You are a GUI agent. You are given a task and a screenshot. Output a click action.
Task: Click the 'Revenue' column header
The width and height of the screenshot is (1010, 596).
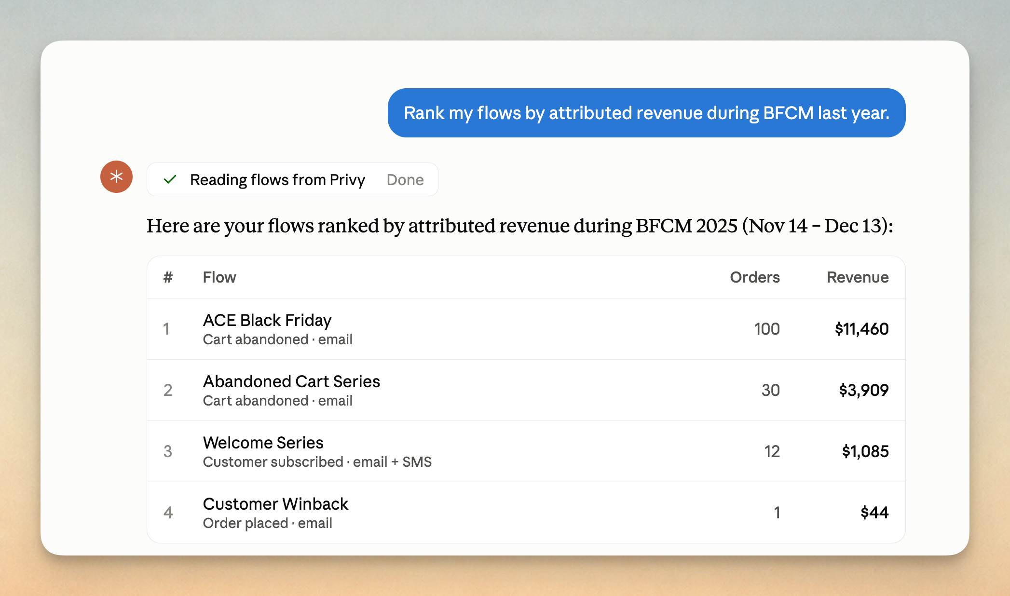click(858, 277)
